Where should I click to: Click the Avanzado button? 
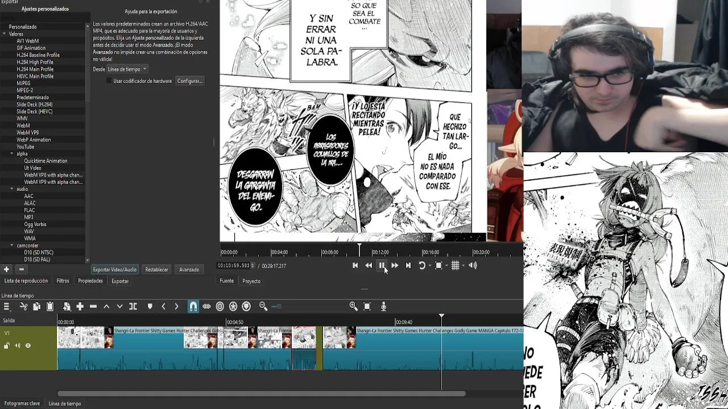[x=189, y=270]
